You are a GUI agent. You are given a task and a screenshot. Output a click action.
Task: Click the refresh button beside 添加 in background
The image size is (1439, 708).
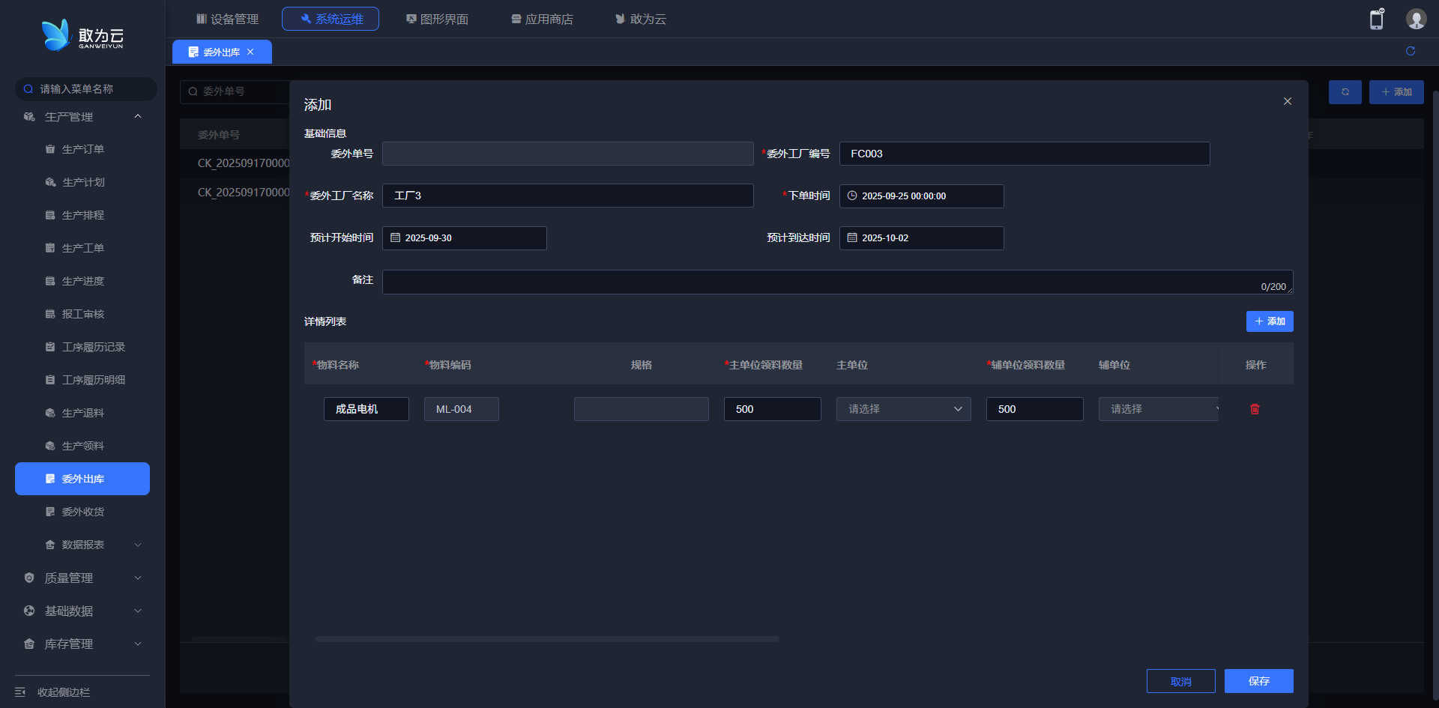point(1345,92)
